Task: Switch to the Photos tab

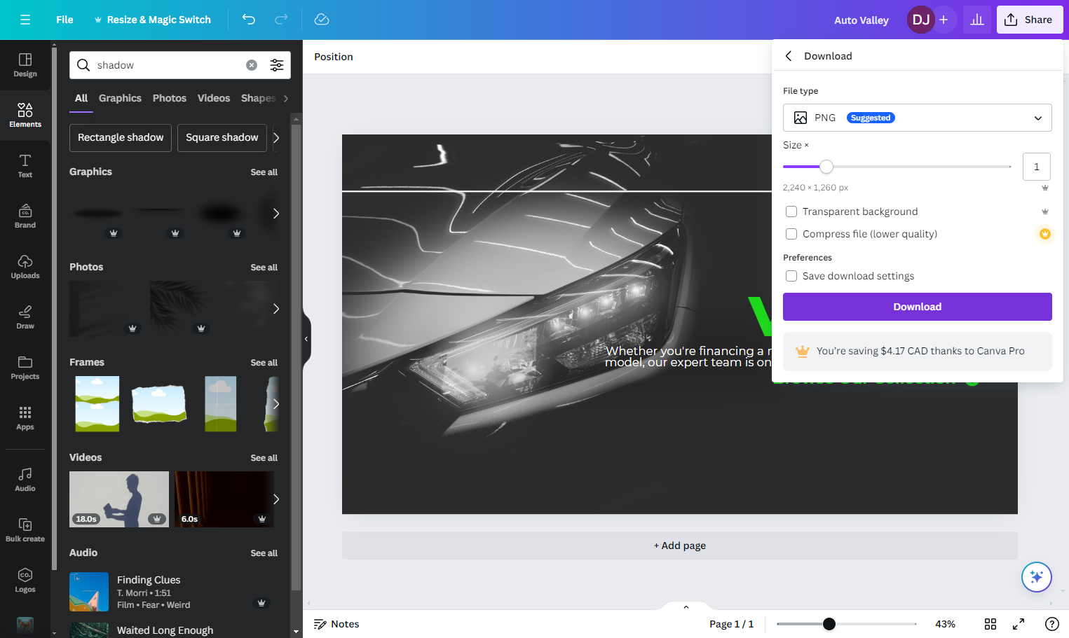Action: (170, 98)
